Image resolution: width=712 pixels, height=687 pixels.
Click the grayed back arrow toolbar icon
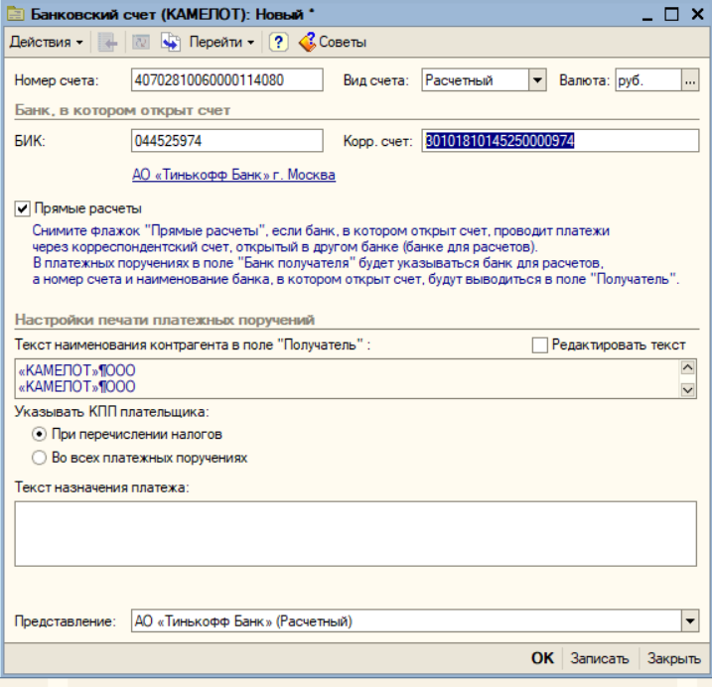107,43
